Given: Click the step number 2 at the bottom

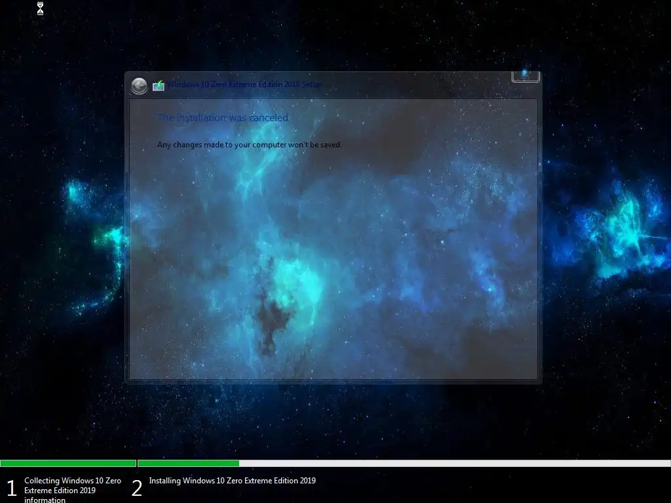Looking at the screenshot, I should click(x=137, y=489).
